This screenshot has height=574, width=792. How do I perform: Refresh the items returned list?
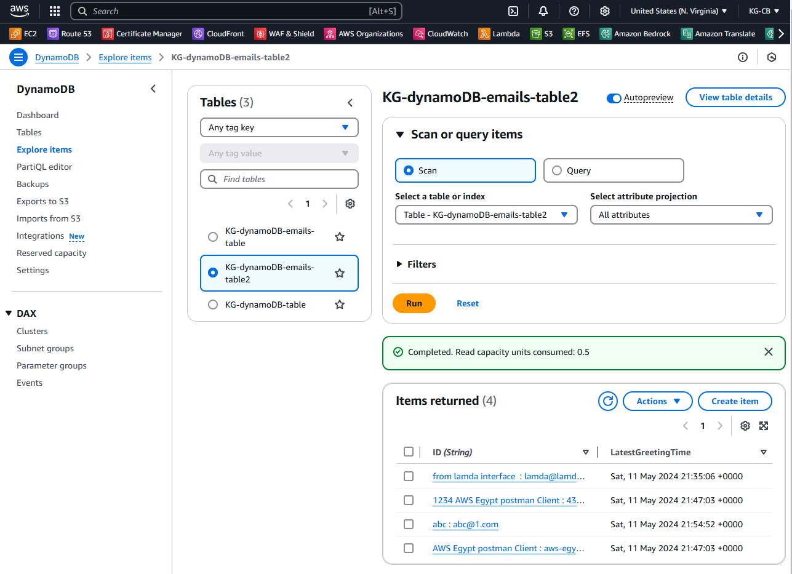pos(607,401)
